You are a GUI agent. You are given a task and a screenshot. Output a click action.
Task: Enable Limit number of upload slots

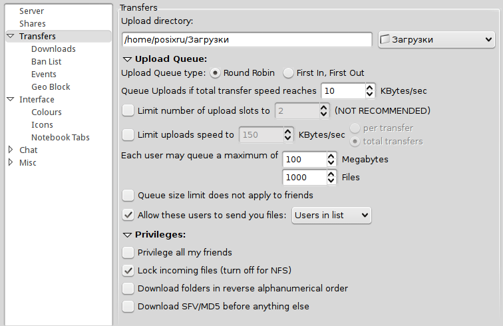tap(128, 110)
